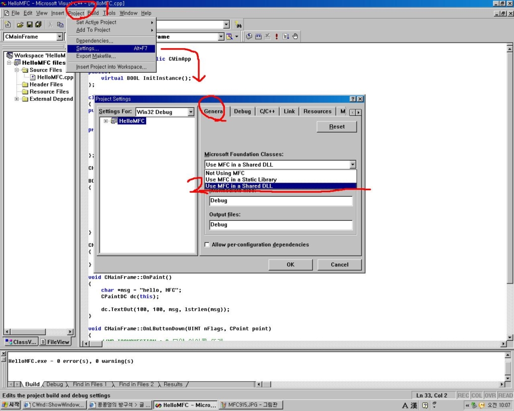This screenshot has width=514, height=411.
Task: Open Set Active Project submenu
Action: 111,22
